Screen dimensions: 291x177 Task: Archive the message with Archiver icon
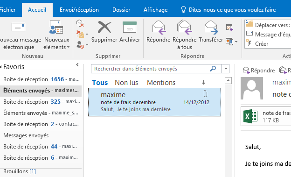130,27
